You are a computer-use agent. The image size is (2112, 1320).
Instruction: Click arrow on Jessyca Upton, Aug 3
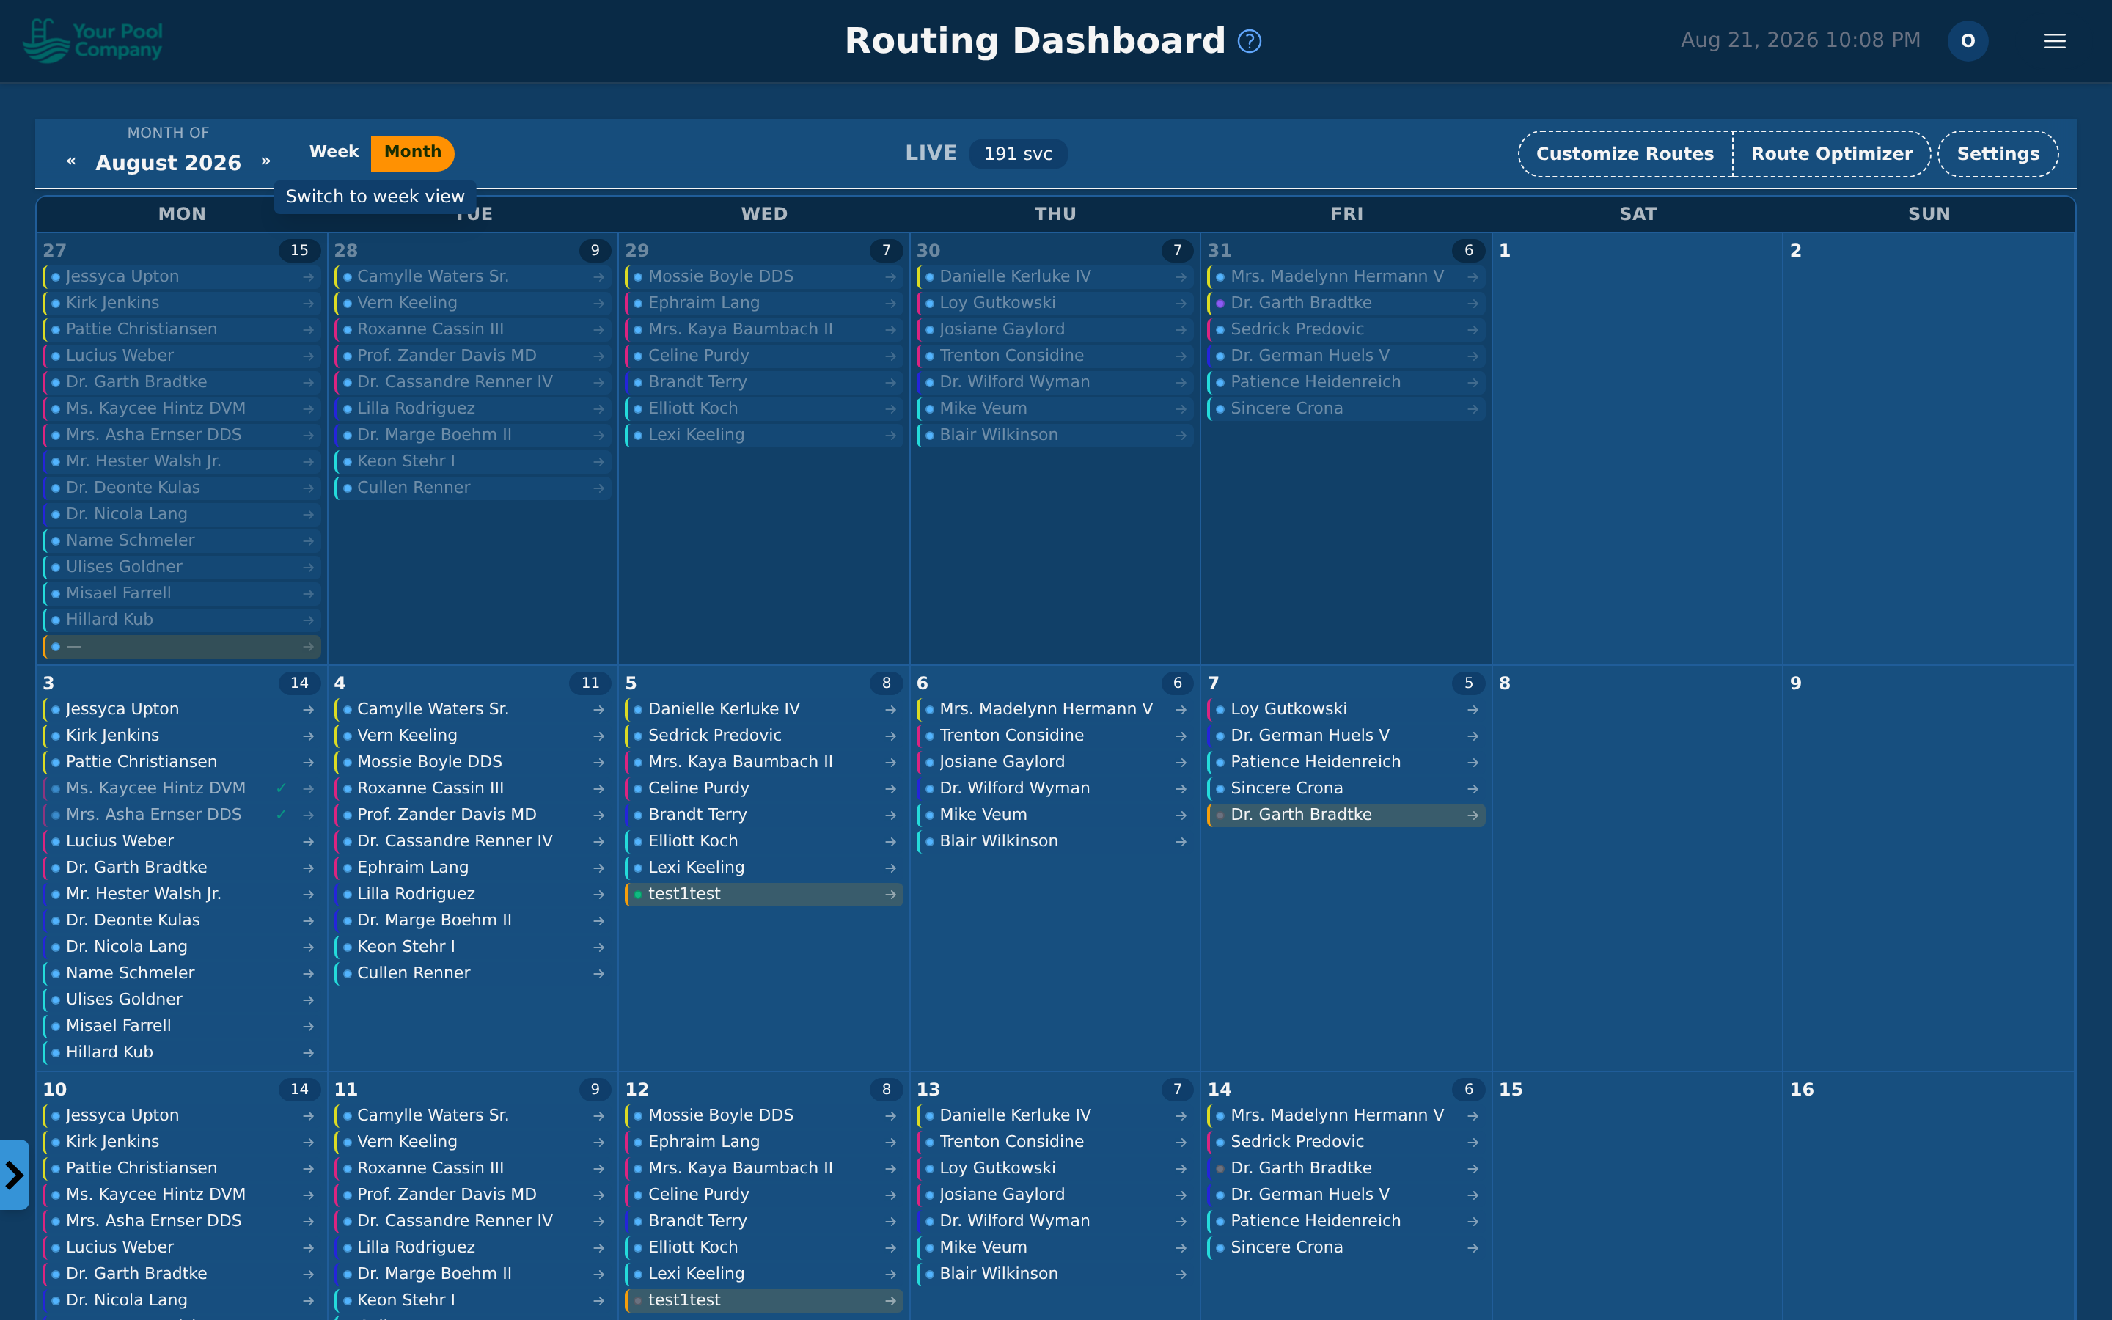(308, 710)
